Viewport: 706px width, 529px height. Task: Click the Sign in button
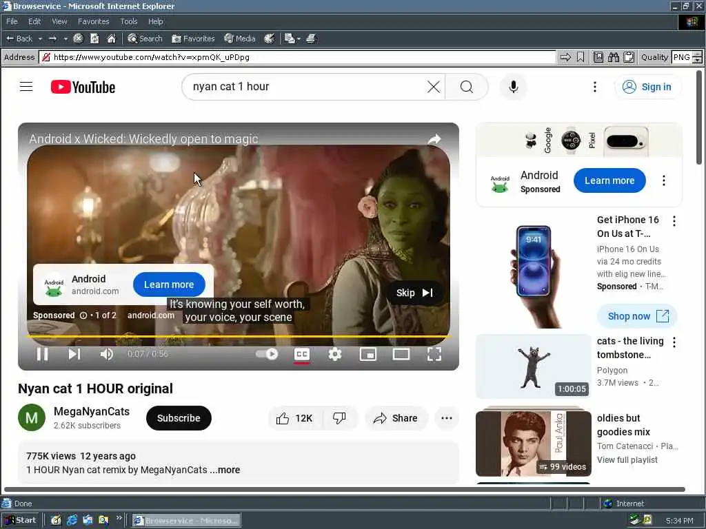647,87
